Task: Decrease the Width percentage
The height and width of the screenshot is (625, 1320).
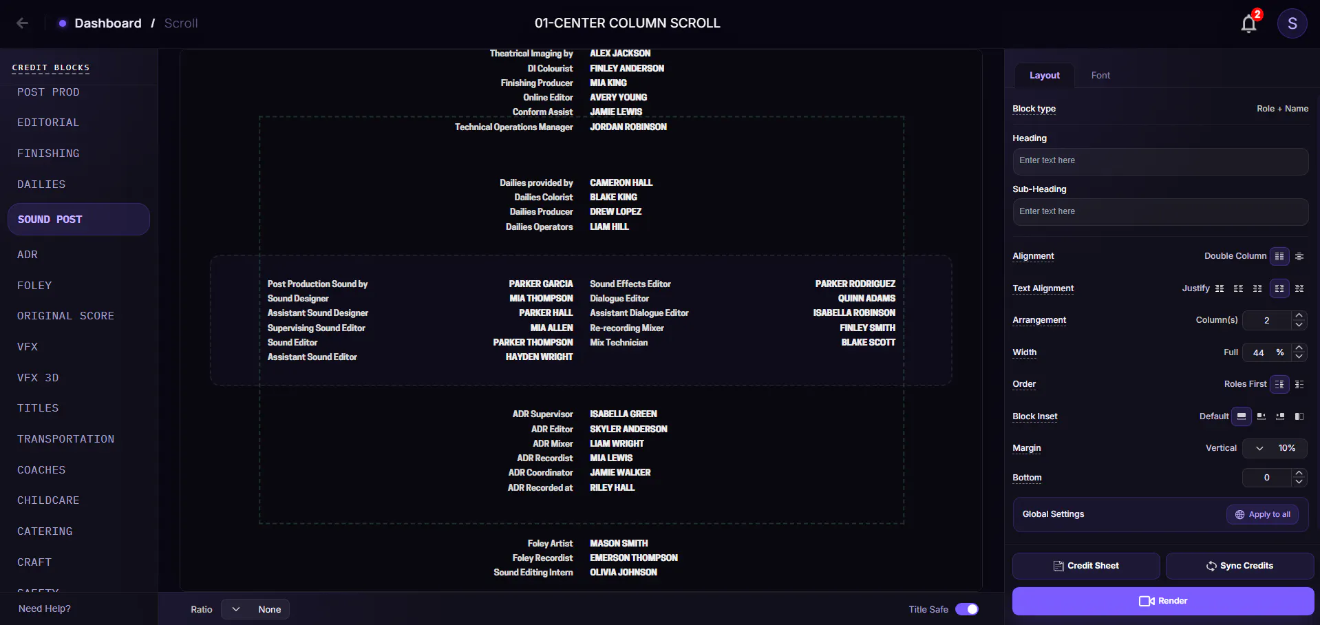Action: tap(1299, 357)
